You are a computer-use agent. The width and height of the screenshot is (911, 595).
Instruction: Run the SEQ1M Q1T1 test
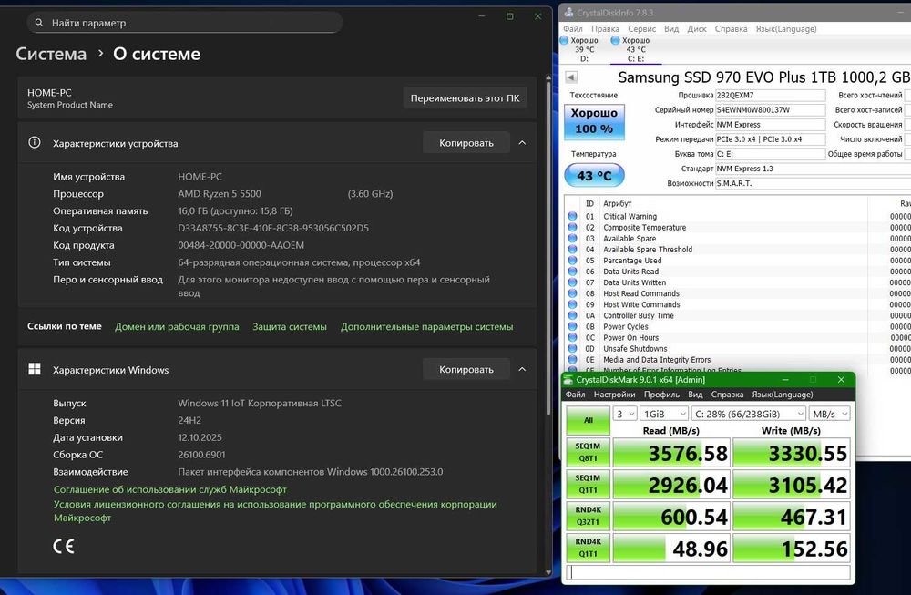(588, 484)
